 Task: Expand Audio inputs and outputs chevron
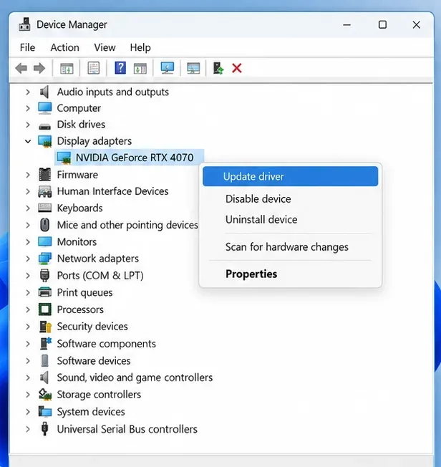(x=28, y=92)
